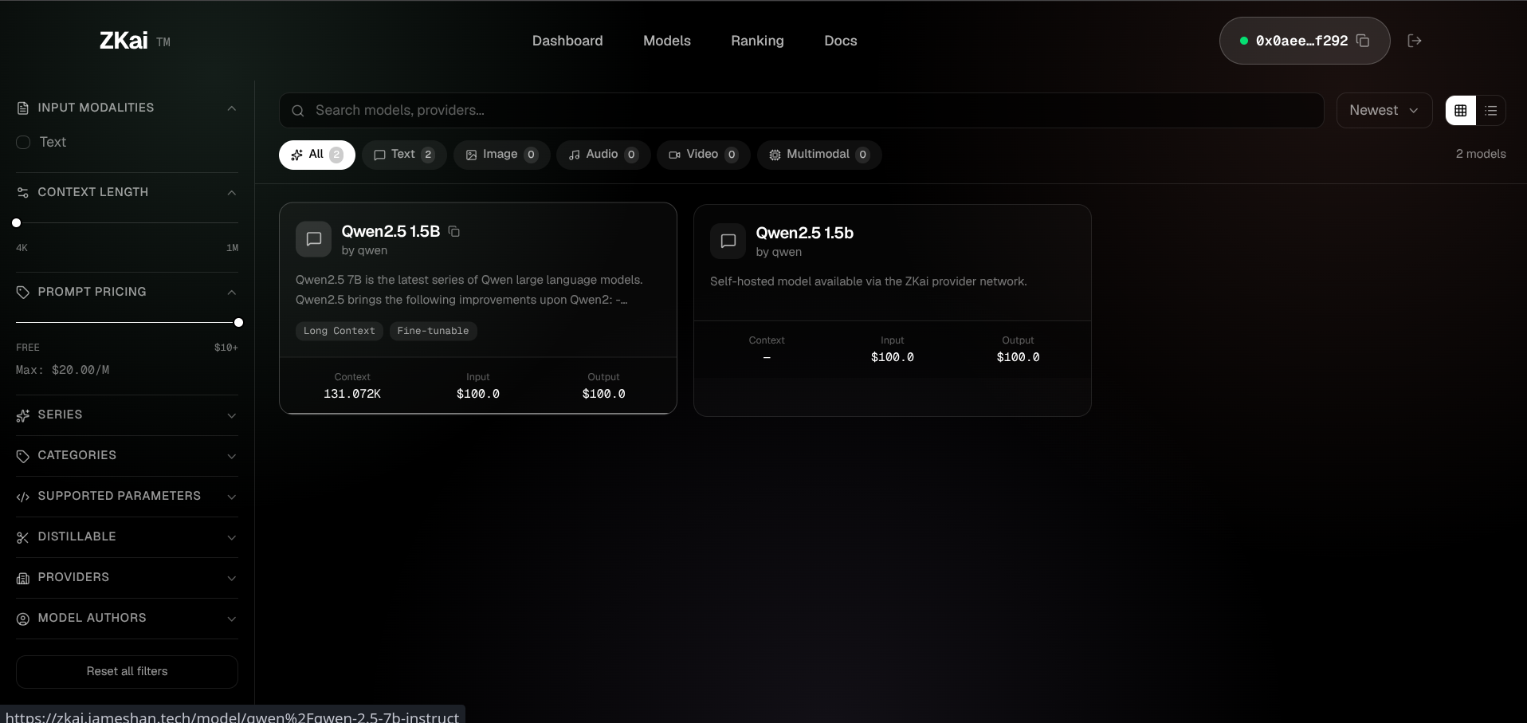Click the "Max: $20.00/M" price text
Image resolution: width=1527 pixels, height=723 pixels.
coord(63,370)
